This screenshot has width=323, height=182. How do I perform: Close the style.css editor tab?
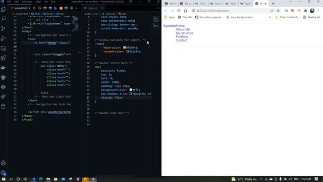pos(102,8)
